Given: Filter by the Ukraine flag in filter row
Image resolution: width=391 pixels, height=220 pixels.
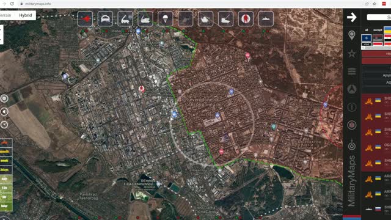Looking at the screenshot, I should [387, 30].
